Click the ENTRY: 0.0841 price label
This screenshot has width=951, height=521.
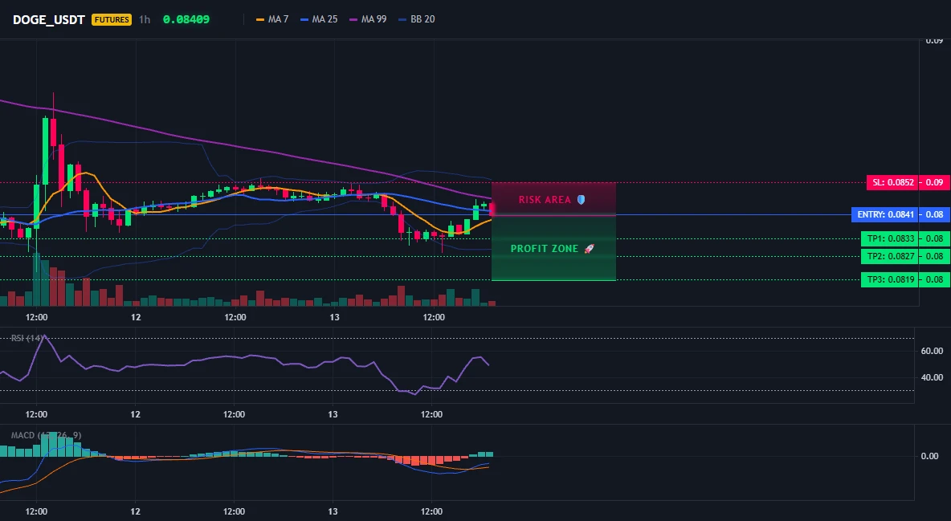pyautogui.click(x=885, y=214)
